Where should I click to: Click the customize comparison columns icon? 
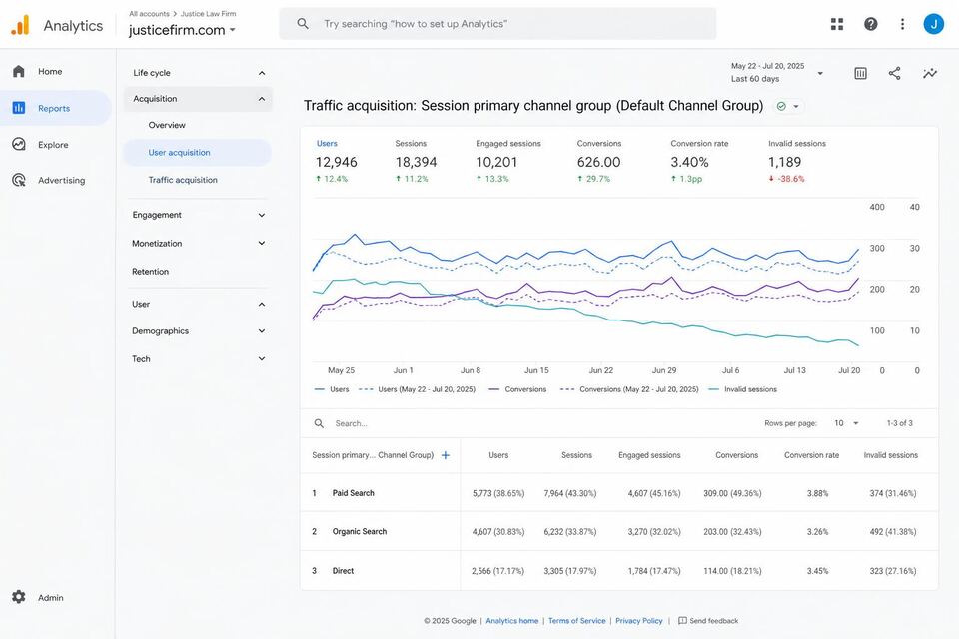860,73
